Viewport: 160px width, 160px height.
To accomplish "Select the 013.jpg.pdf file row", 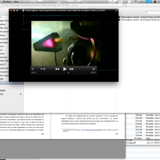I will pyautogui.click(x=143, y=143).
